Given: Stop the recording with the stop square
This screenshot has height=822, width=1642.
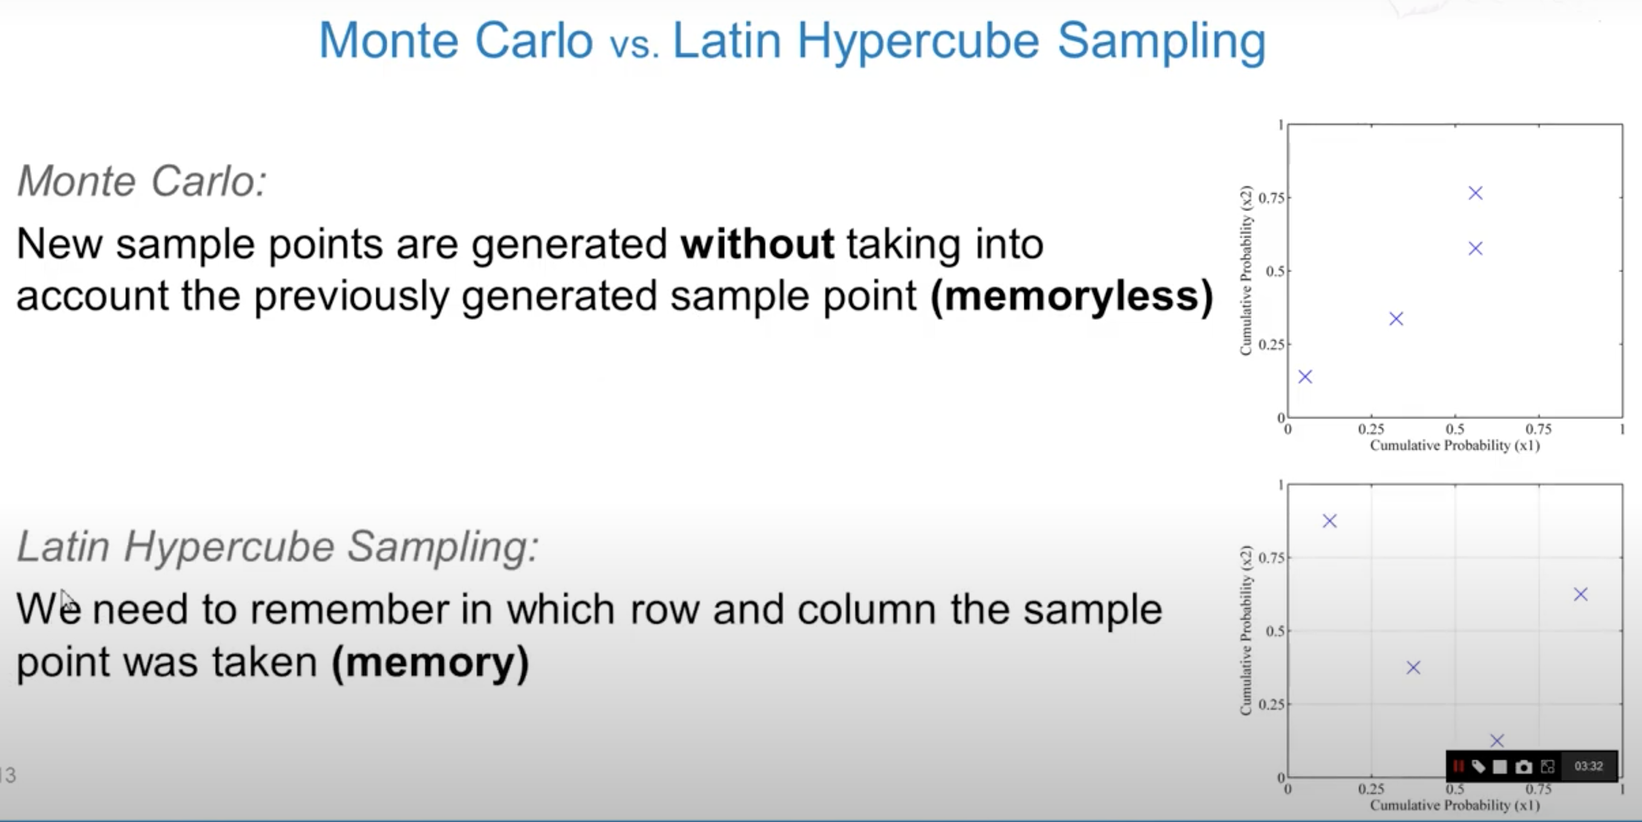Looking at the screenshot, I should (1500, 766).
